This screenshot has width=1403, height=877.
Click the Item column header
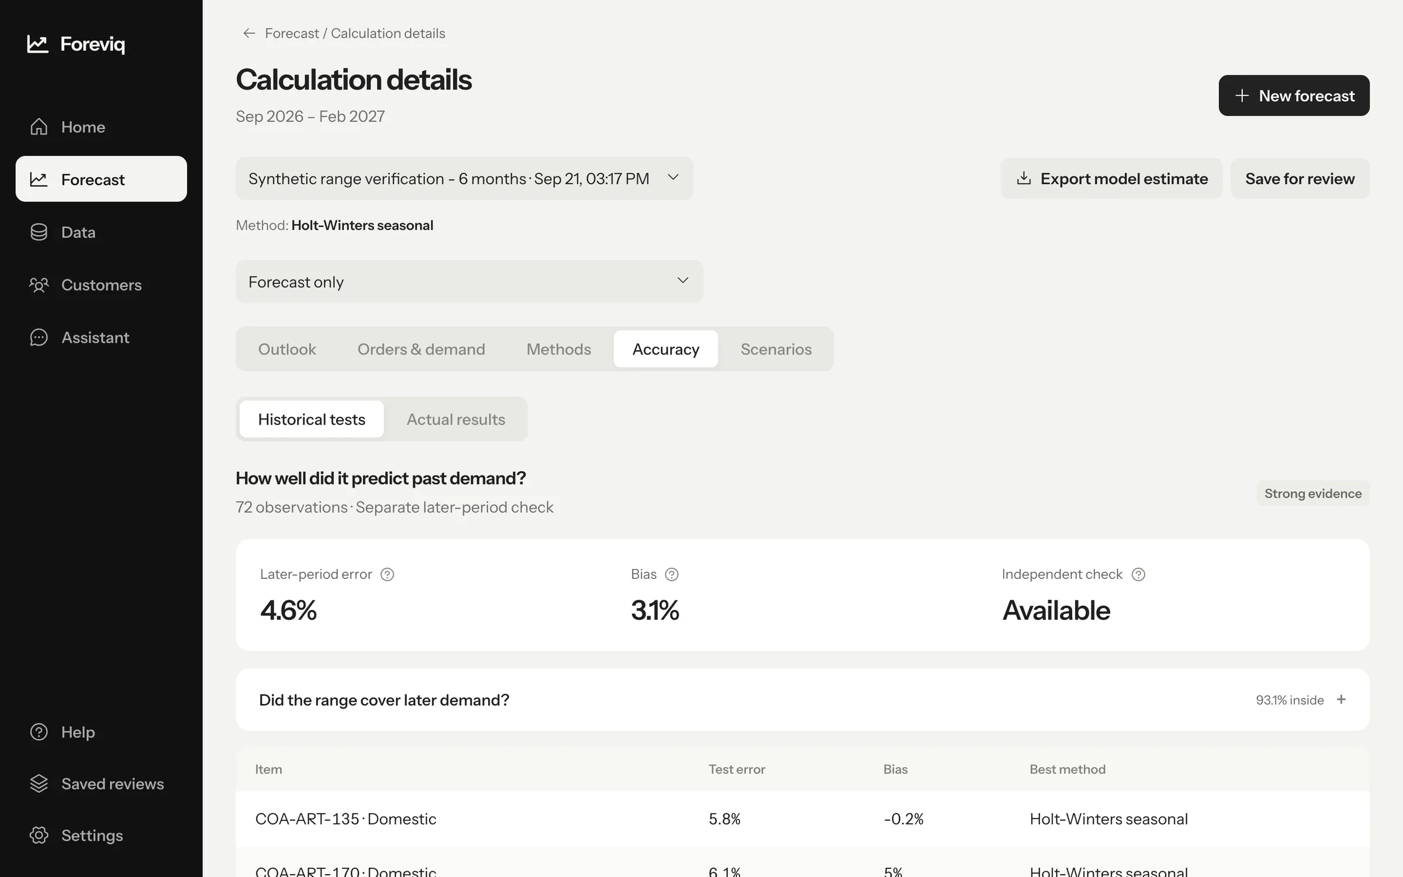[268, 769]
